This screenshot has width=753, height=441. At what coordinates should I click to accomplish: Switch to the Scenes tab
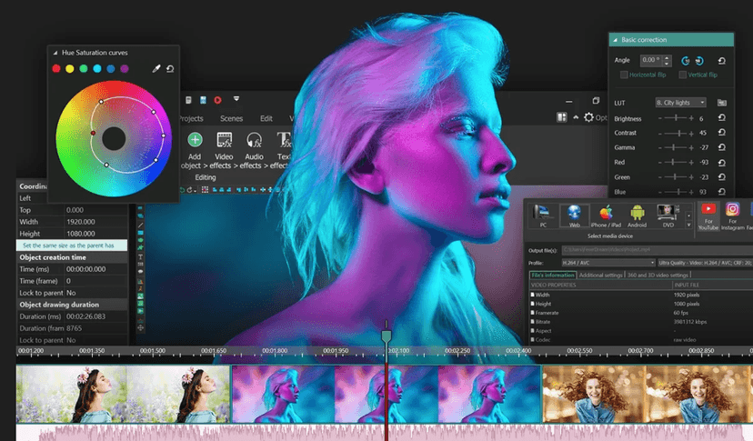tap(232, 118)
